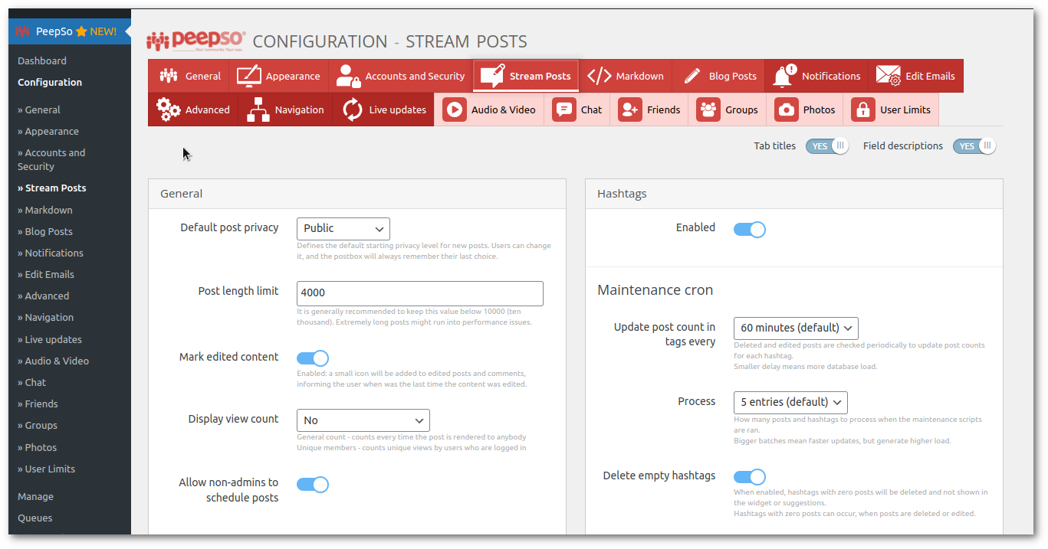Click the Blog Posts pencil icon
1048x549 pixels.
point(692,76)
